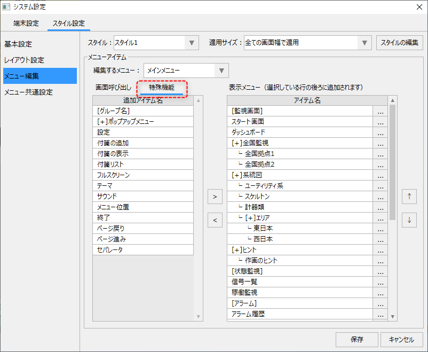Click the add item right arrow button
This screenshot has width=428, height=352.
(215, 197)
